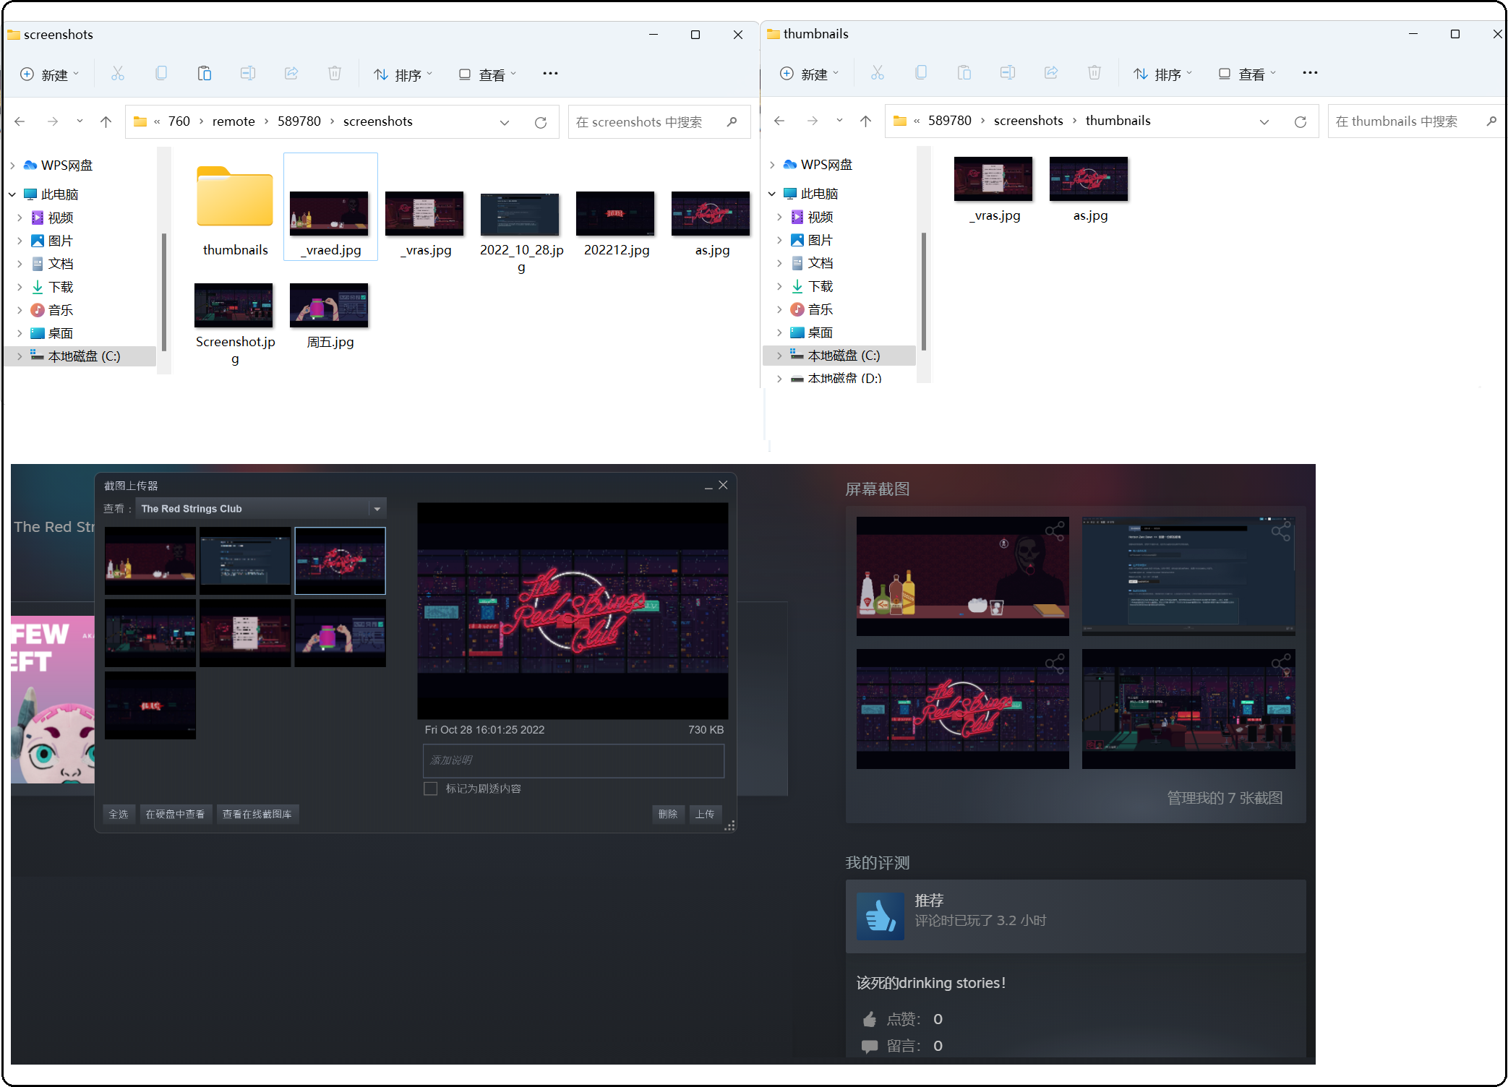Select 音乐 in screenshots window sidebar

[61, 310]
